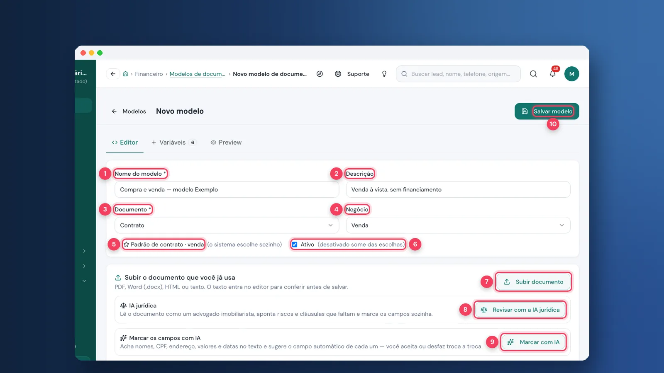Click the scales icon on Revisar button
The width and height of the screenshot is (664, 373).
484,310
